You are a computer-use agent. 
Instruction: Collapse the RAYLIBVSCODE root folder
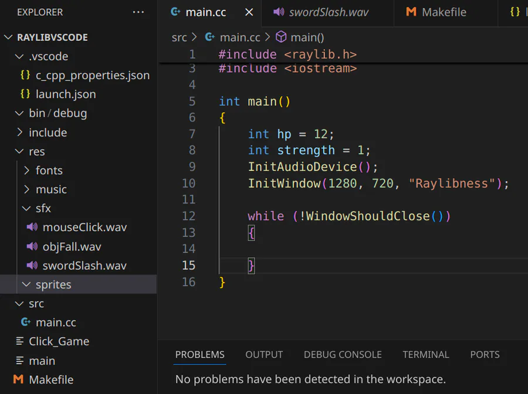tap(8, 38)
